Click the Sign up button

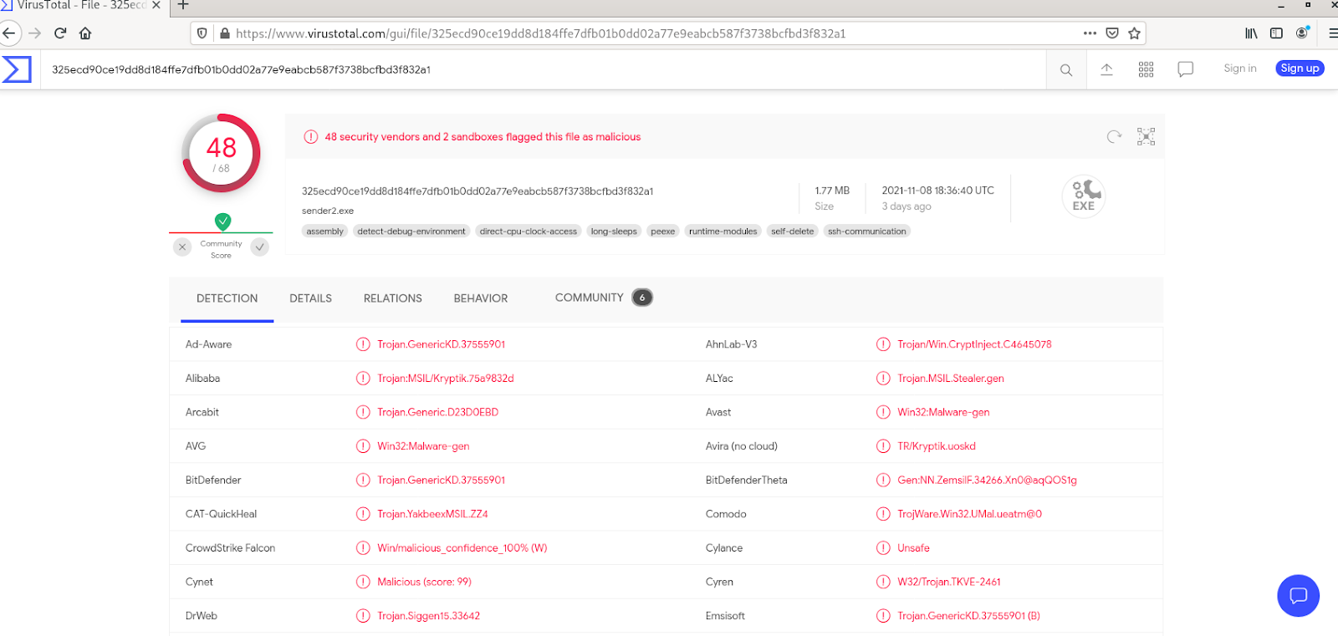pos(1300,69)
